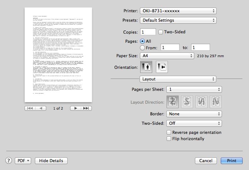Click the Print button
This screenshot has width=249, height=170.
point(232,161)
